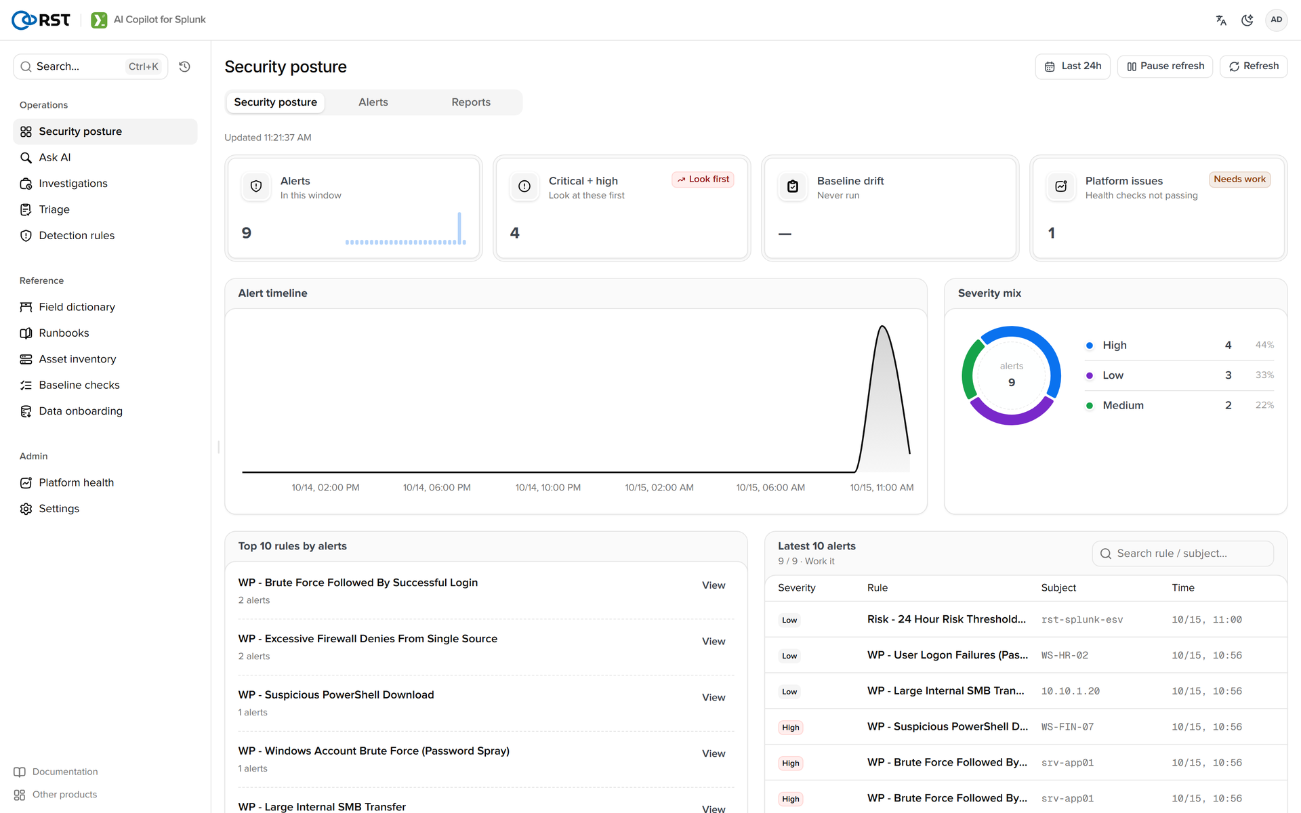1301x813 pixels.
Task: View Brute Force Followed By Successful Login rule
Action: pos(714,585)
